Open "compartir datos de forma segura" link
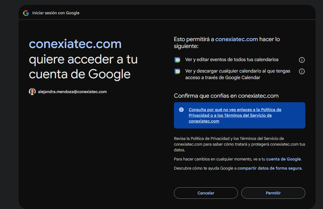The height and width of the screenshot is (209, 323). coord(269,168)
